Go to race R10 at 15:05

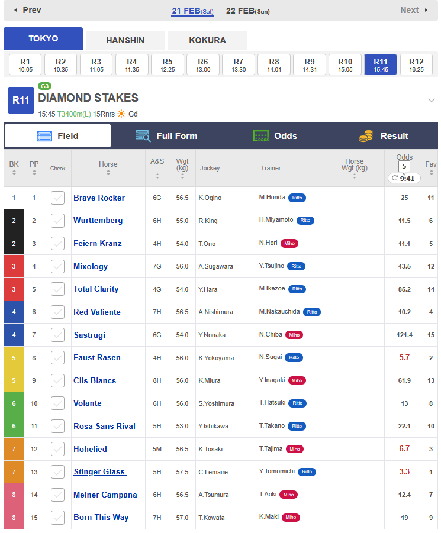pyautogui.click(x=345, y=64)
